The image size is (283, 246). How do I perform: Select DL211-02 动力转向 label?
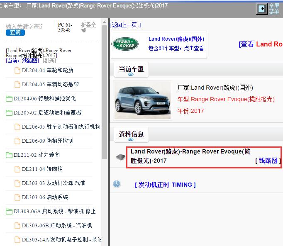coord(37,155)
